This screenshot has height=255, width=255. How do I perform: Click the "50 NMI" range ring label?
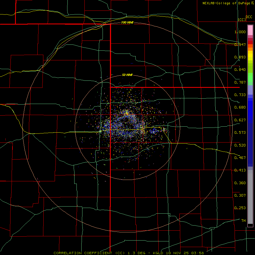[x=127, y=75]
